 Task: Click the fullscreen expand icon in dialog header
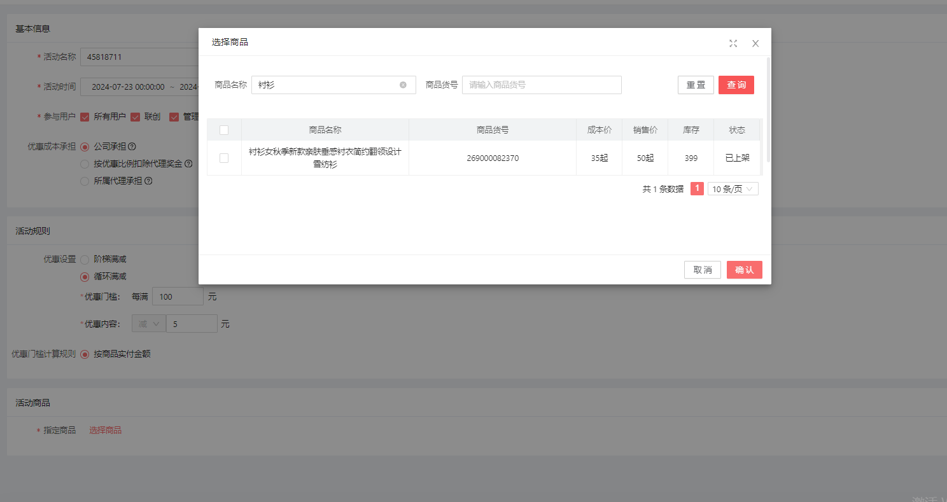tap(733, 43)
